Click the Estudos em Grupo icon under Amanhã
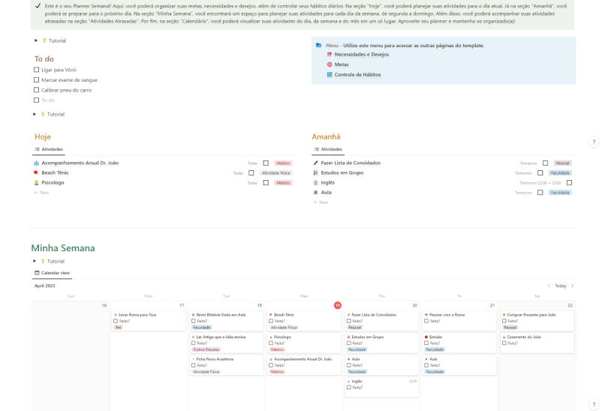The height and width of the screenshot is (411, 608). [x=316, y=172]
